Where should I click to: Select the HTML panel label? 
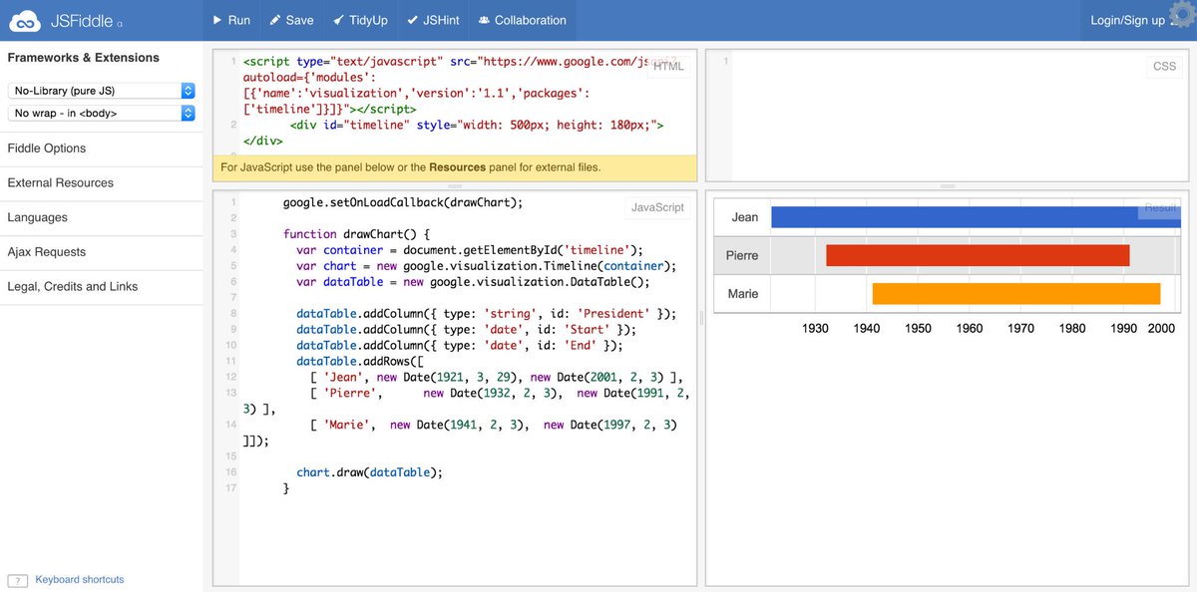click(x=668, y=66)
